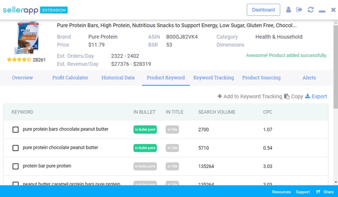Sort by the KEYWORD column header

23,112
